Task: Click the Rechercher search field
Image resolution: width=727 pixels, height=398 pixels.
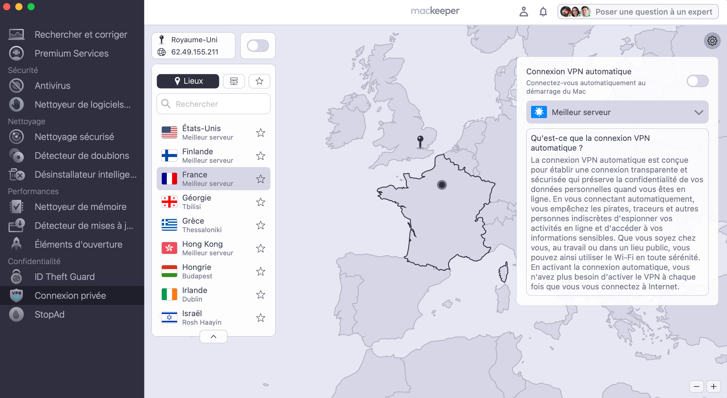Action: [x=213, y=104]
